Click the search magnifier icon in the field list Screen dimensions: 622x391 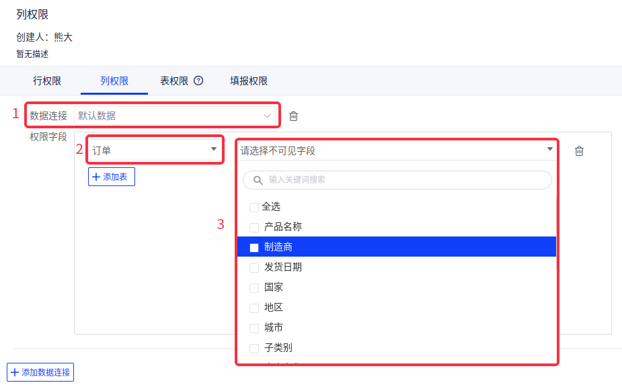click(257, 180)
